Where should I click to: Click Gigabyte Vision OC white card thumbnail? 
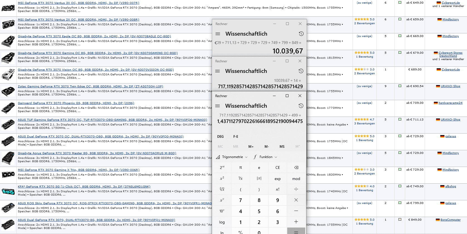click(x=8, y=75)
